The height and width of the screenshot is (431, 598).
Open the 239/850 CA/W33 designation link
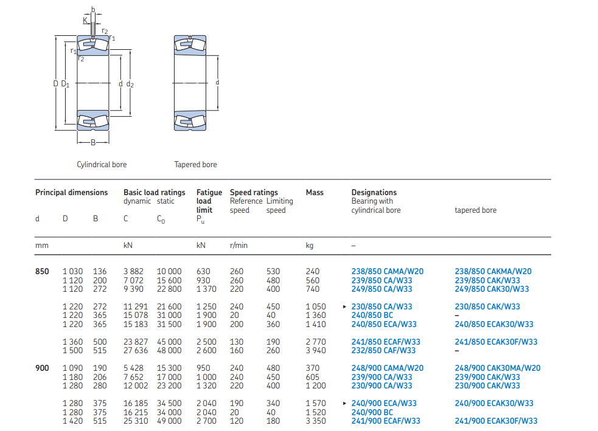(381, 280)
